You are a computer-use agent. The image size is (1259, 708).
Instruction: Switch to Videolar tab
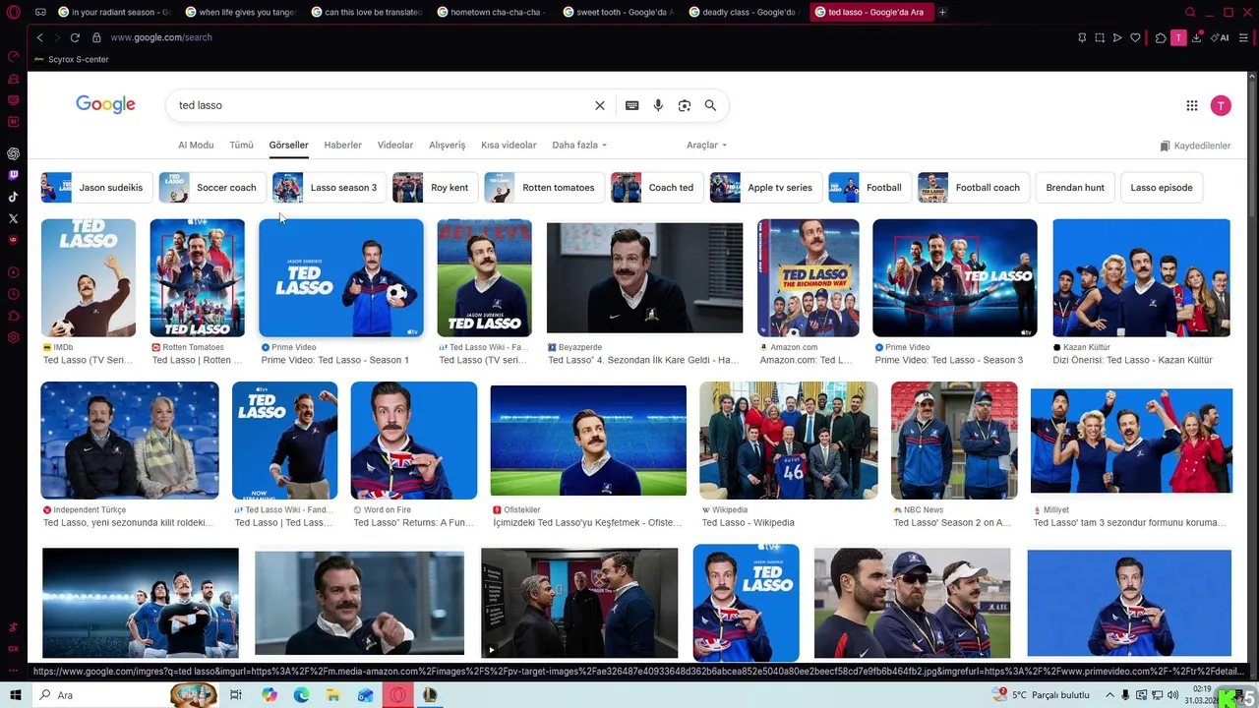tap(395, 145)
